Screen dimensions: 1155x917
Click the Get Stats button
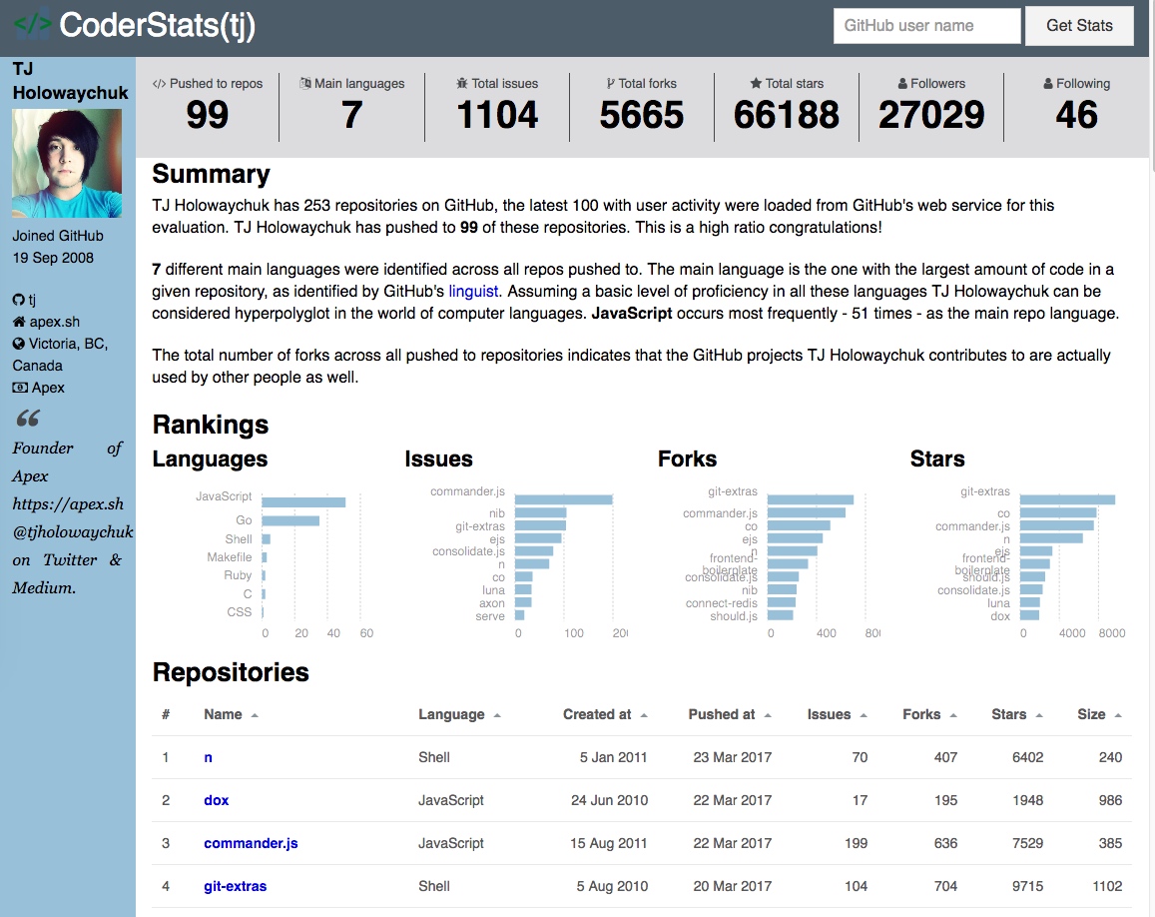coord(1079,26)
